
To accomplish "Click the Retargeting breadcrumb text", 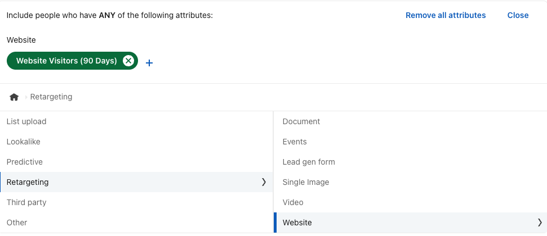I will click(51, 97).
